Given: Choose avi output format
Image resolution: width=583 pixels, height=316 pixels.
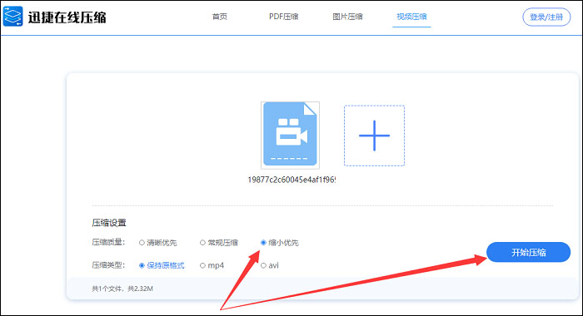Looking at the screenshot, I should tap(270, 265).
